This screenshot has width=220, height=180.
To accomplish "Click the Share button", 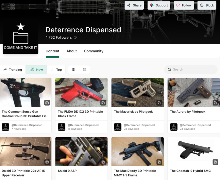I will (x=134, y=5).
